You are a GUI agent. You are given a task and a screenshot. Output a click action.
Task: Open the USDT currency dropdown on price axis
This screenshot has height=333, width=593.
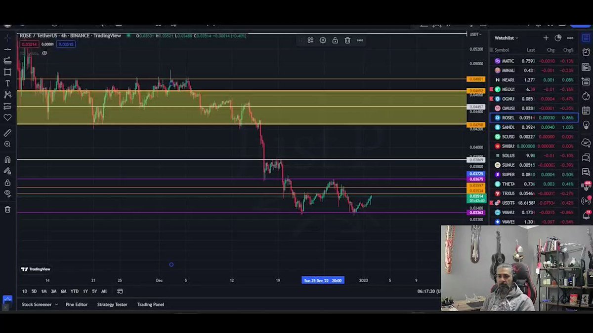(475, 35)
